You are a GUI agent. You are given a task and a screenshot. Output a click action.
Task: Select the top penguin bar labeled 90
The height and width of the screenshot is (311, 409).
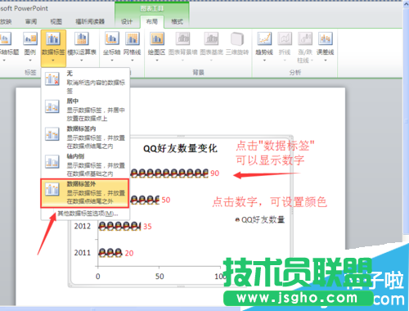[x=169, y=174]
